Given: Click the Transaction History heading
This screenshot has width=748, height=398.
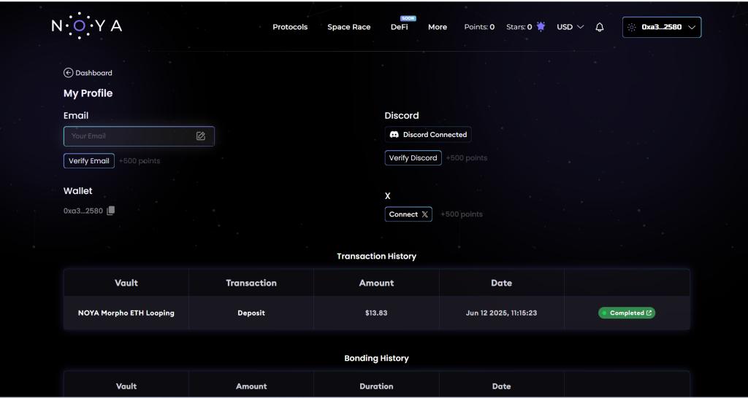Looking at the screenshot, I should tap(376, 256).
